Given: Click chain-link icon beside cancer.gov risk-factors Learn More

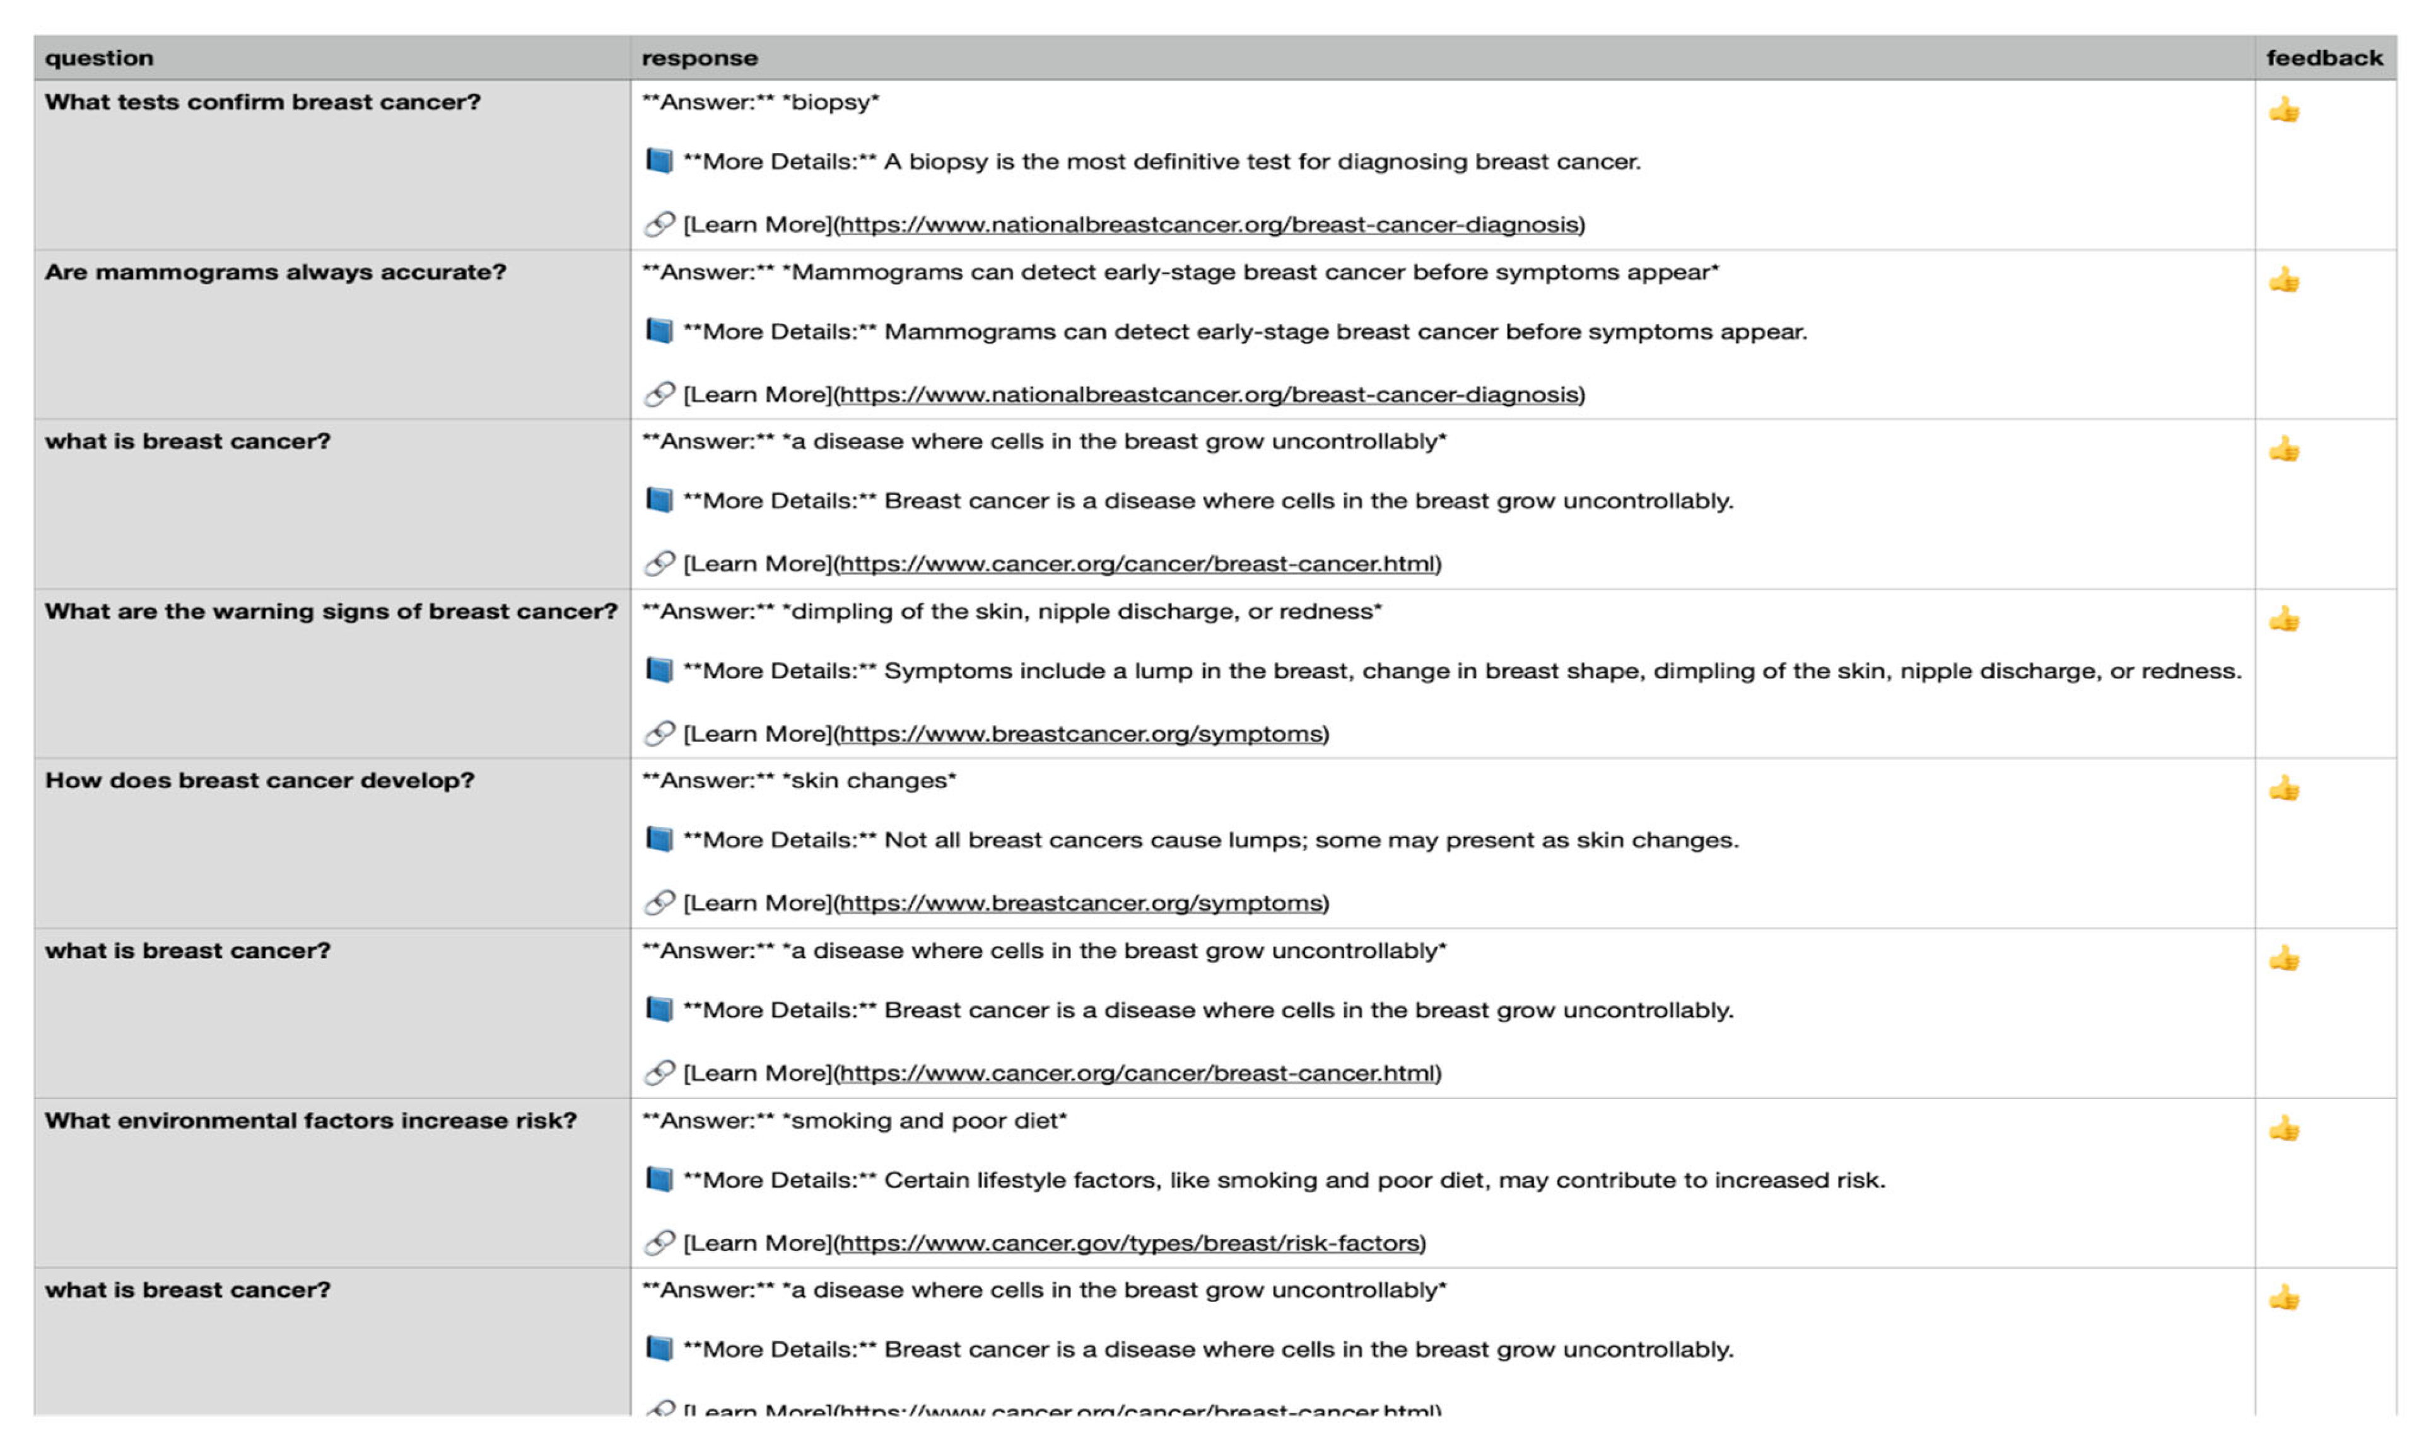Looking at the screenshot, I should pos(660,1243).
